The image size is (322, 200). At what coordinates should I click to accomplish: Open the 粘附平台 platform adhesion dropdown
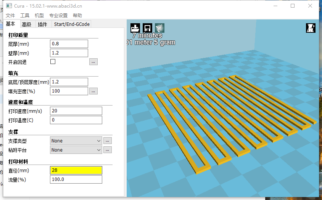(76, 150)
